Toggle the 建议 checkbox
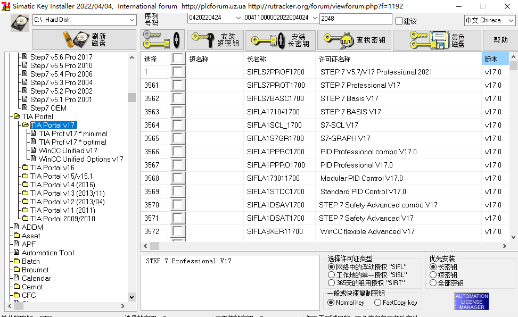 (x=399, y=21)
